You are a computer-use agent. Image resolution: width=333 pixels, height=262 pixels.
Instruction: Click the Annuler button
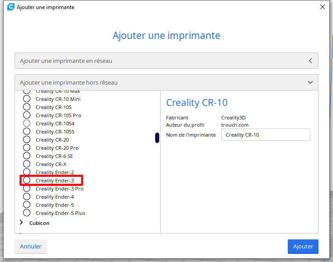point(31,246)
